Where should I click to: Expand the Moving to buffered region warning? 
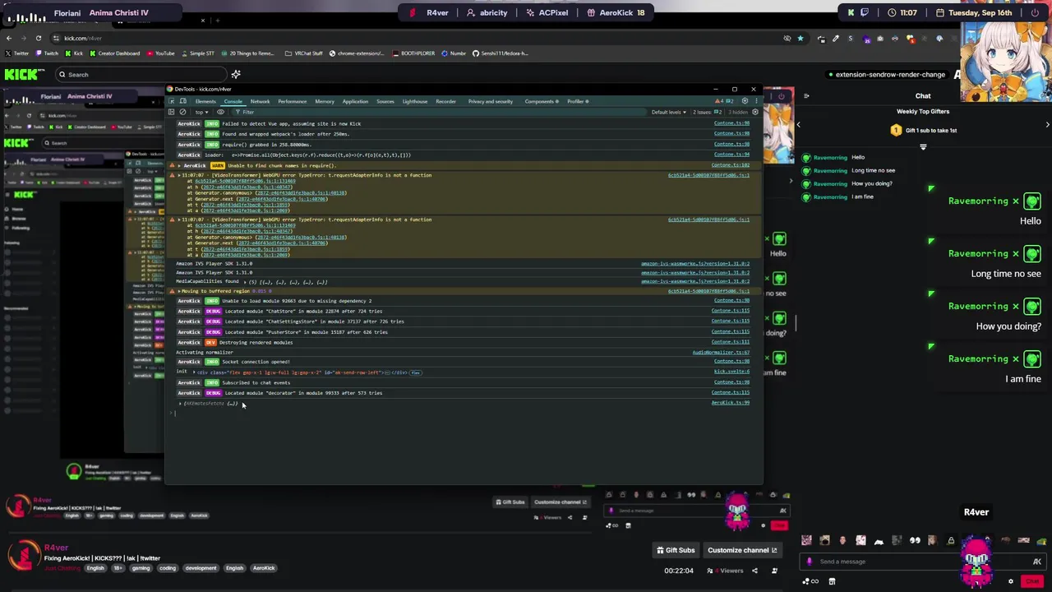tap(178, 291)
